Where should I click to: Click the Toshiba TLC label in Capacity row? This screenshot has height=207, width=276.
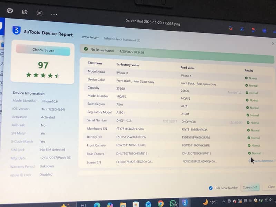(235, 92)
